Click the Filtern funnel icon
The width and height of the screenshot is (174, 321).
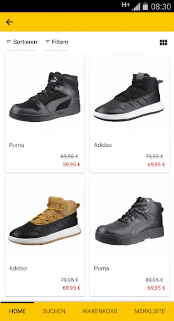coord(48,42)
